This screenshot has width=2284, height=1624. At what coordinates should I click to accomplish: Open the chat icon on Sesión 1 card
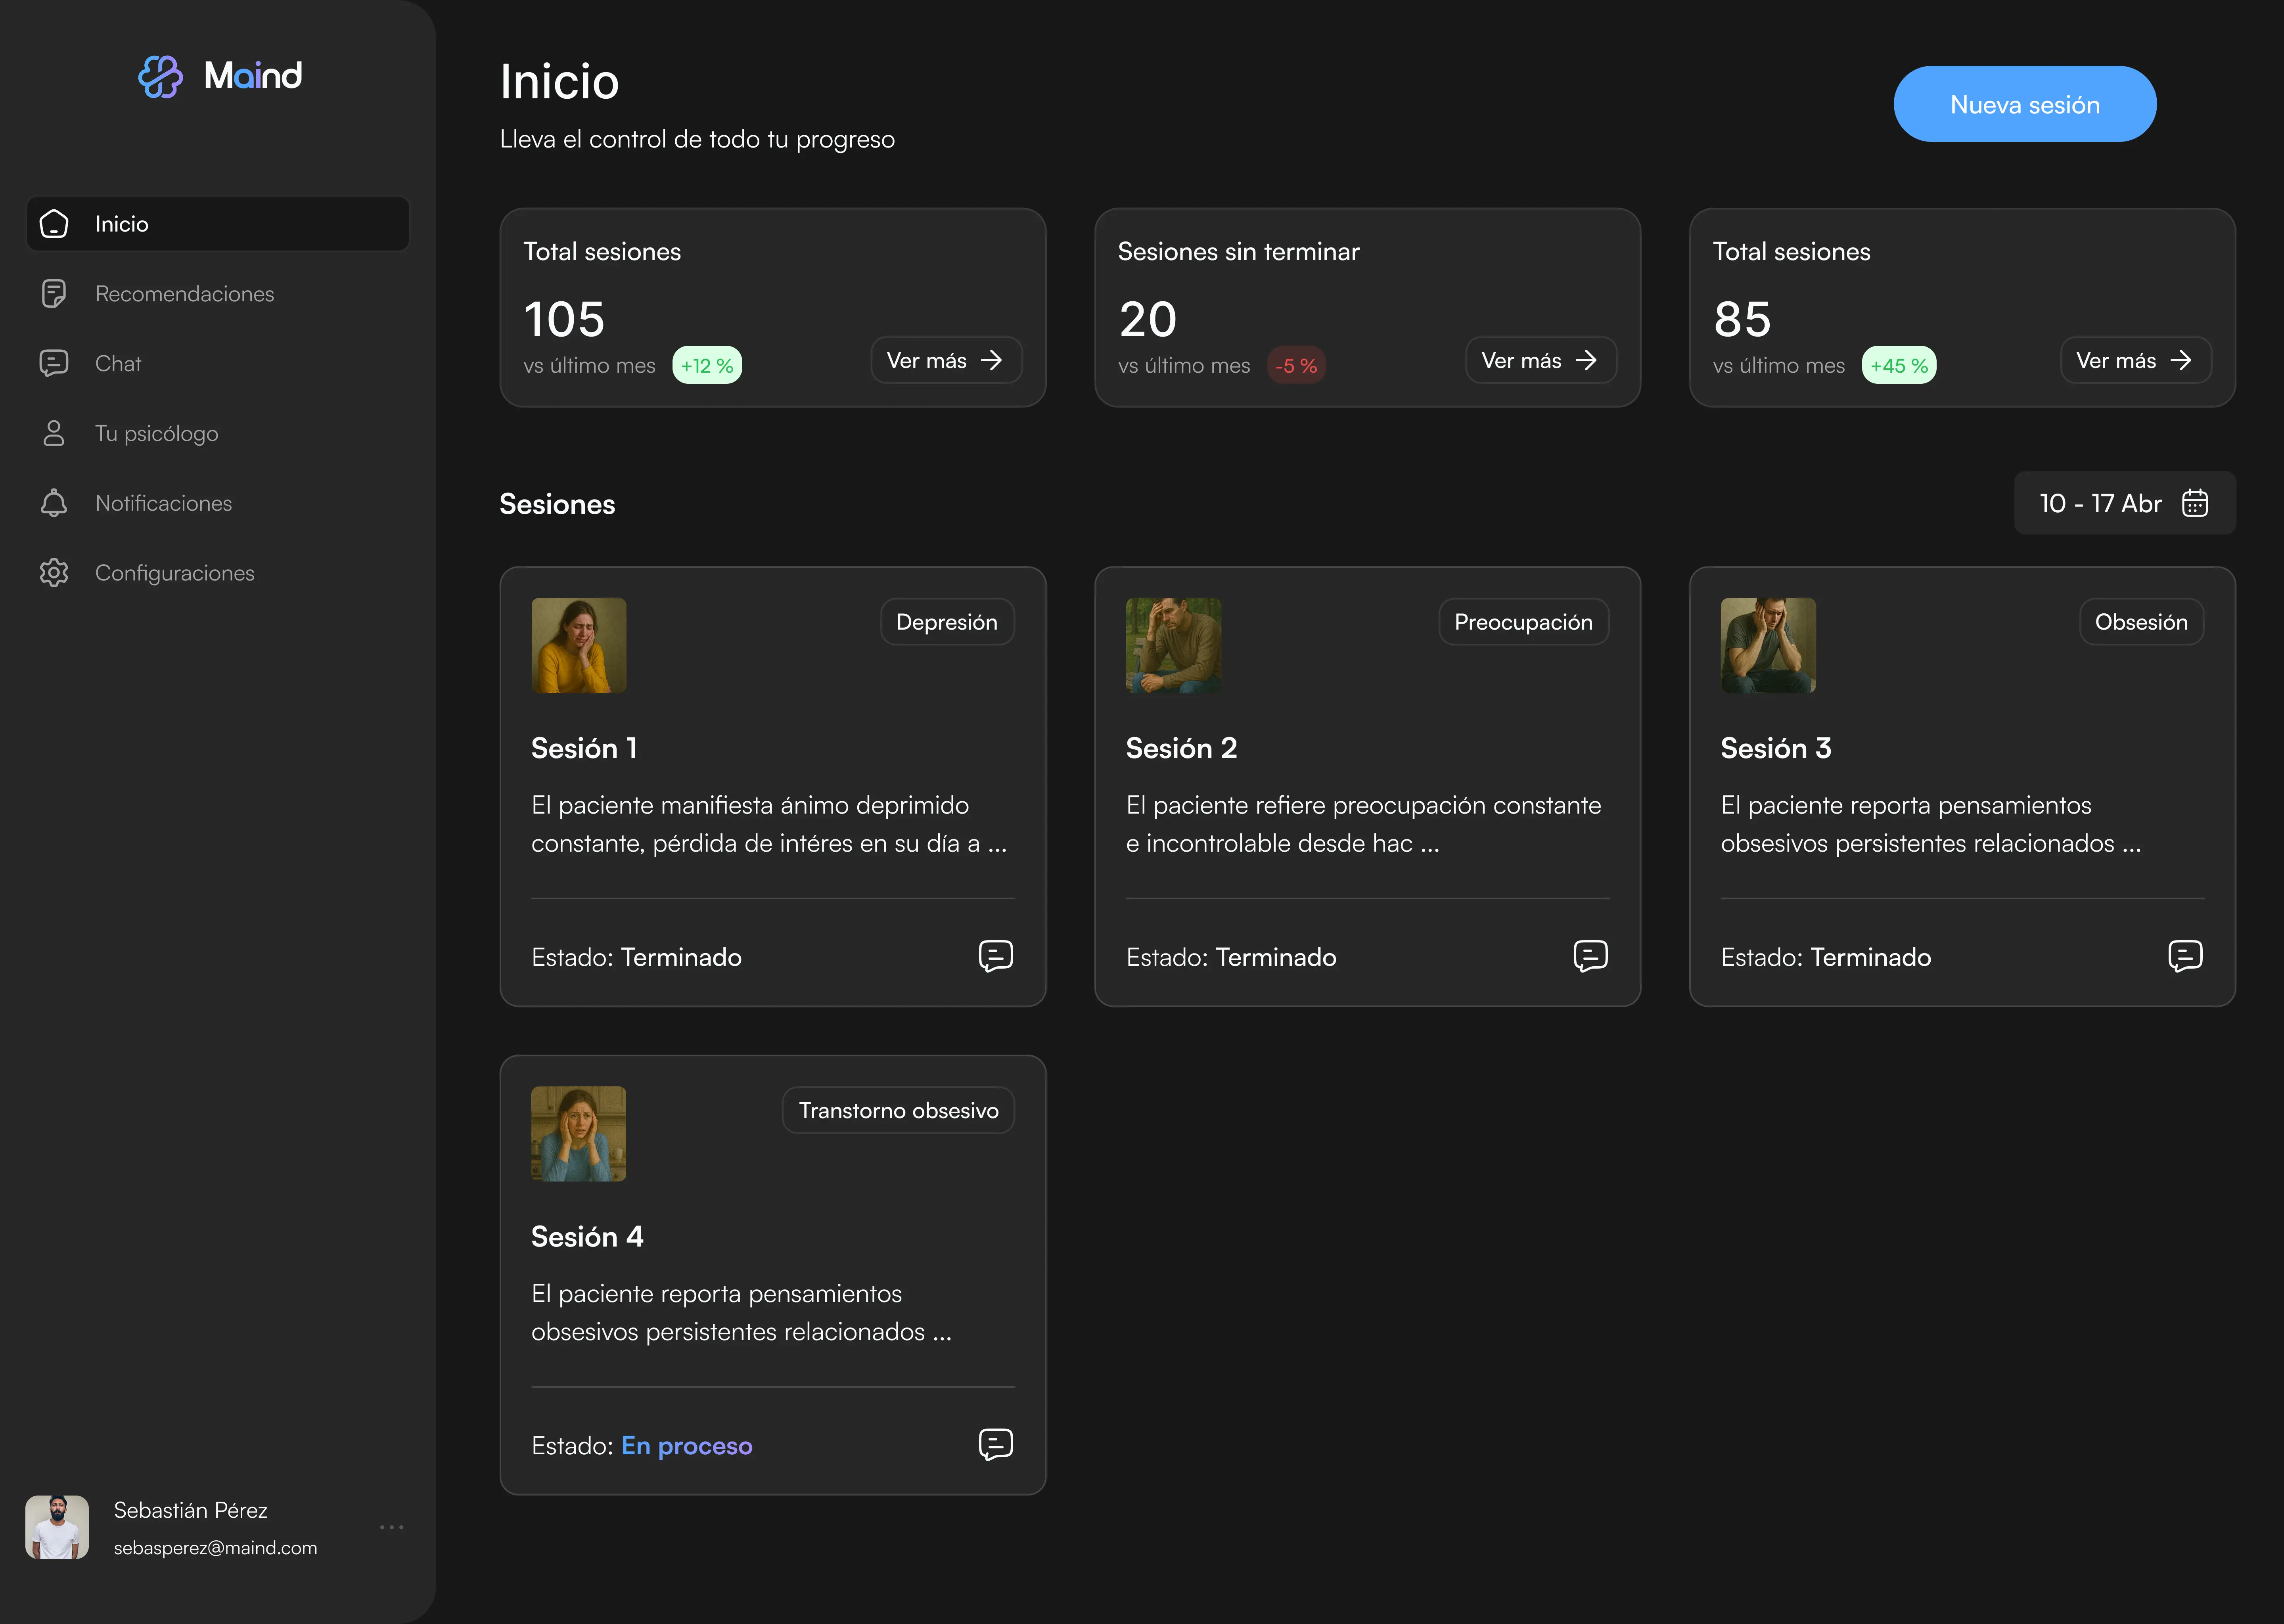[x=996, y=956]
